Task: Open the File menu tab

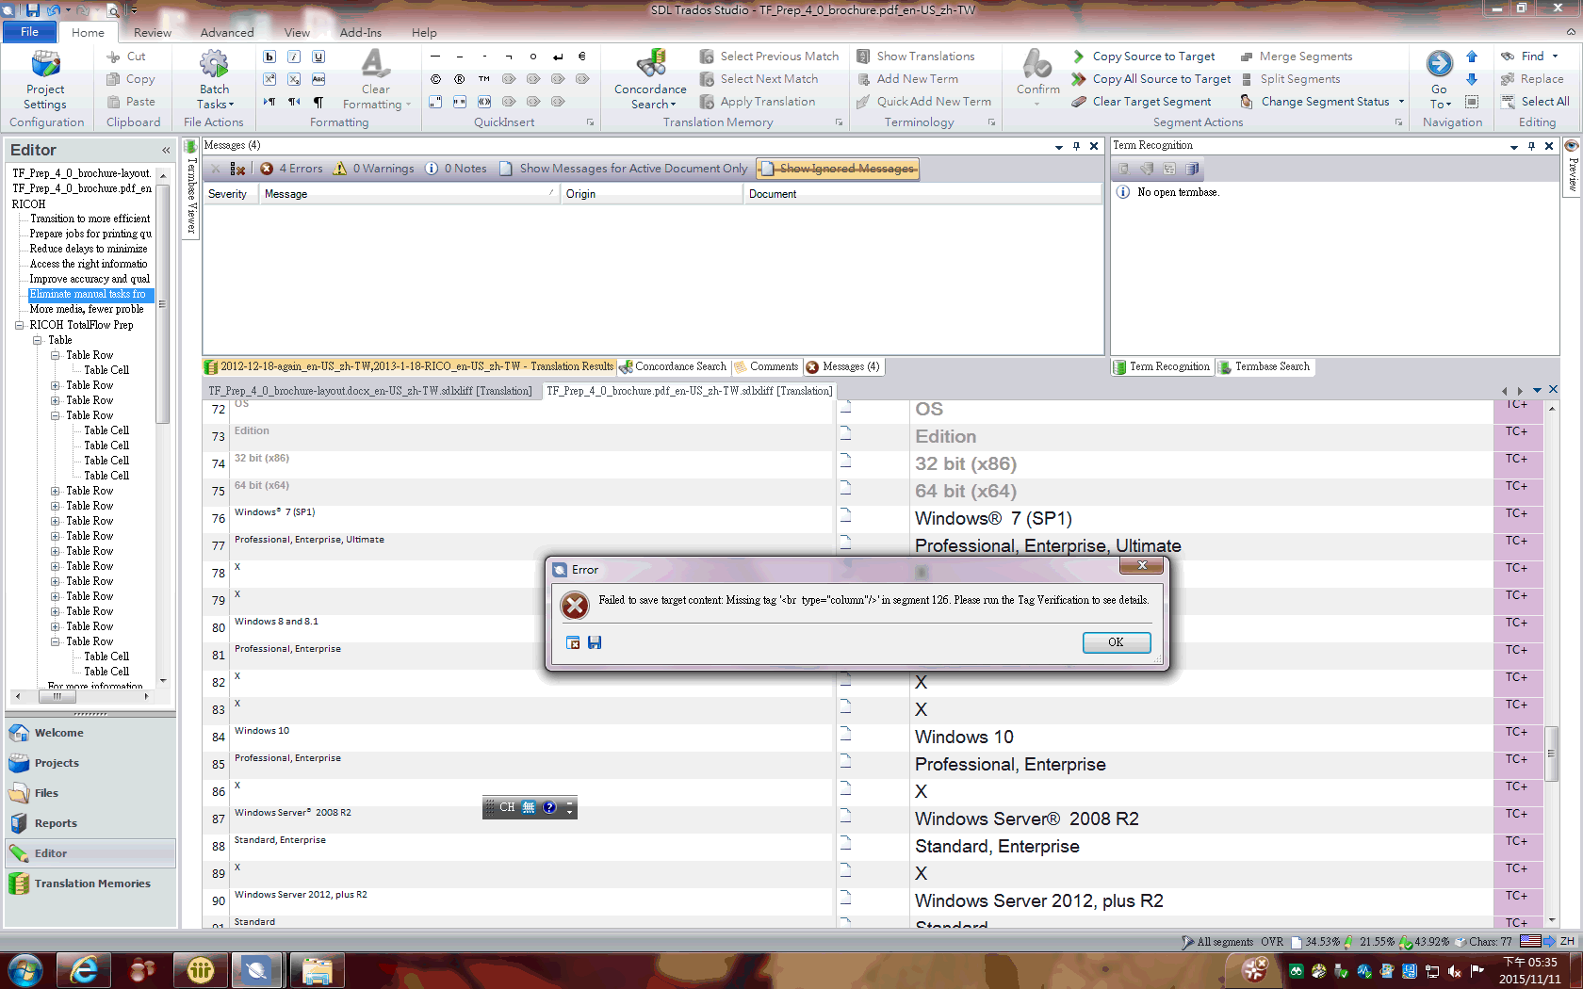Action: pyautogui.click(x=30, y=32)
